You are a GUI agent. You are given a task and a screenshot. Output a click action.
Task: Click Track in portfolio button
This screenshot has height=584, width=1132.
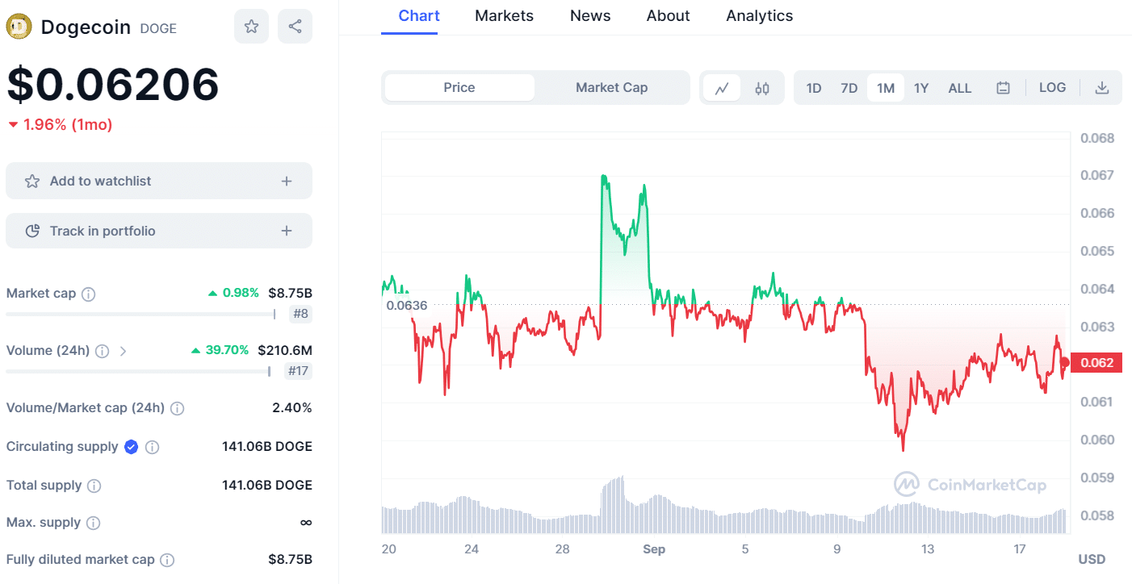point(159,231)
